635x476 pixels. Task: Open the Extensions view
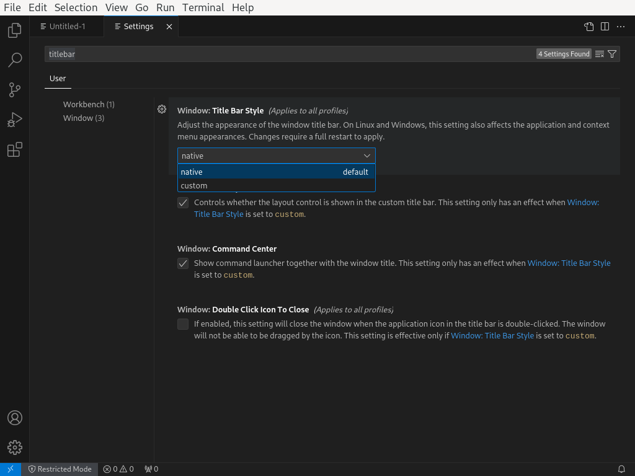(x=15, y=150)
